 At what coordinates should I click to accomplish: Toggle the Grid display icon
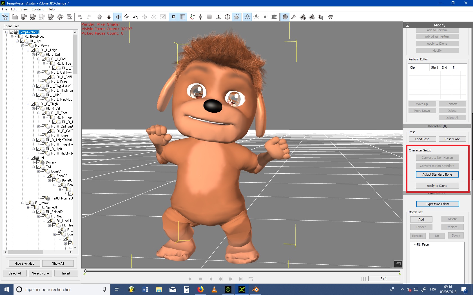183,17
